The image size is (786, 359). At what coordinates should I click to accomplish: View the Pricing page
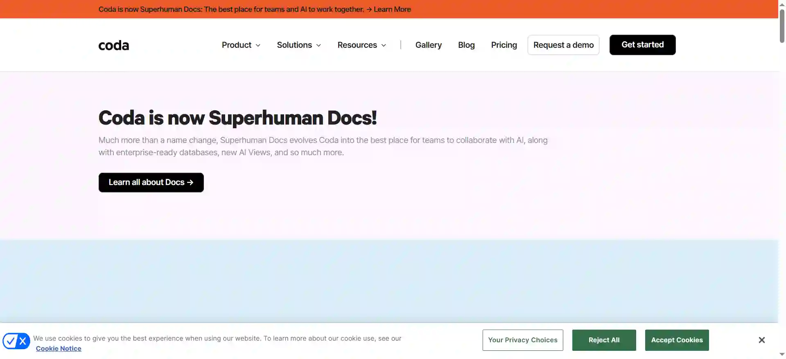point(504,45)
